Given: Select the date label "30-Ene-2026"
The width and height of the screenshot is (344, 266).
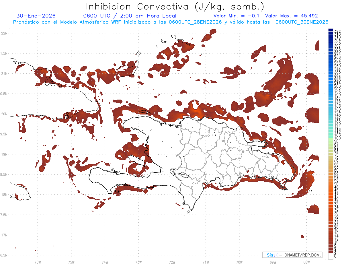Looking at the screenshot, I should [x=36, y=16].
